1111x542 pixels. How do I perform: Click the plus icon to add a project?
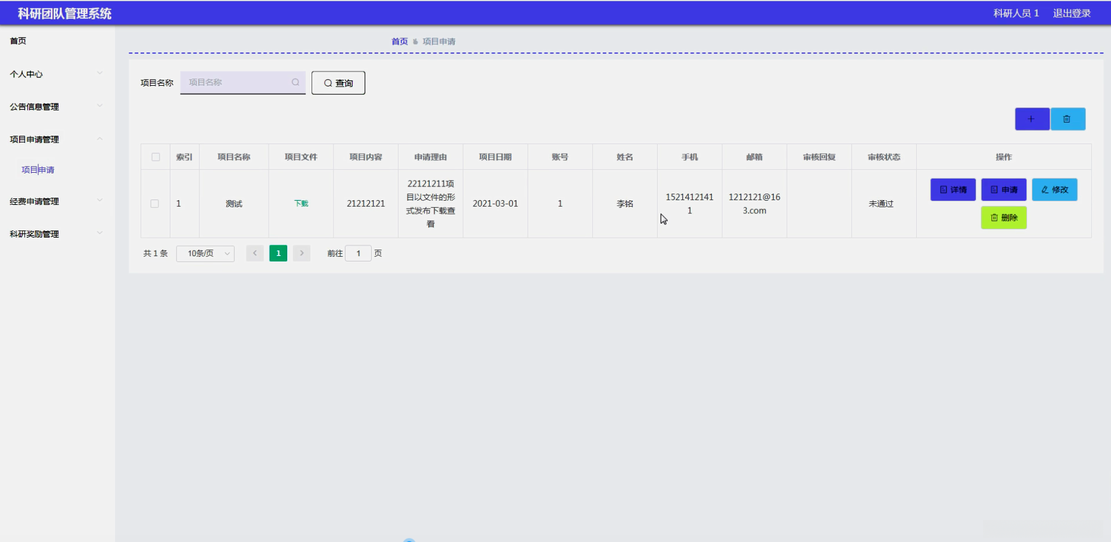pos(1032,119)
